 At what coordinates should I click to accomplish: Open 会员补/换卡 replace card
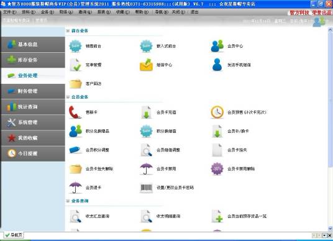coord(230,131)
